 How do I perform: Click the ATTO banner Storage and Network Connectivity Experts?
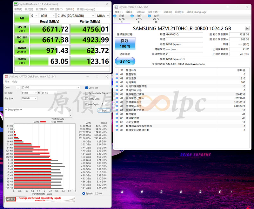[40, 198]
